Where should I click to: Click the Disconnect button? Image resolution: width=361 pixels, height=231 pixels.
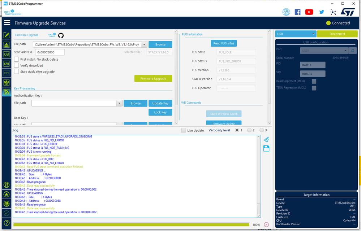(337, 34)
